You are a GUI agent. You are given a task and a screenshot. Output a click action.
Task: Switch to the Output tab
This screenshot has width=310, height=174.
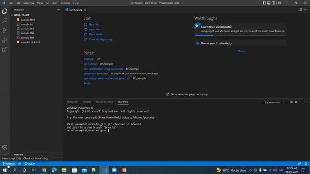[x=87, y=102]
